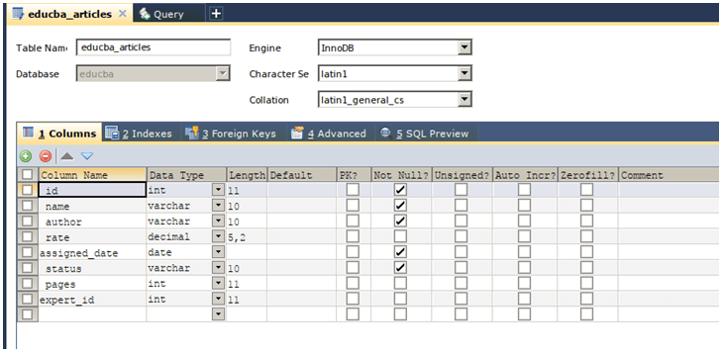Open data type dropdown for id row

click(x=218, y=190)
